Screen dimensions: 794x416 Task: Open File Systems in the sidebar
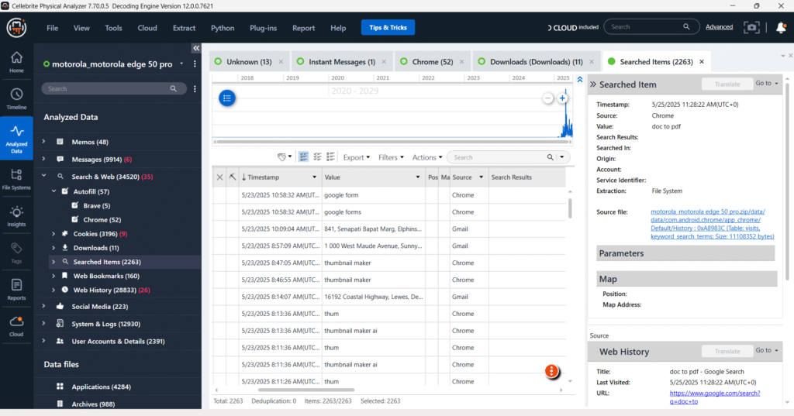16,179
